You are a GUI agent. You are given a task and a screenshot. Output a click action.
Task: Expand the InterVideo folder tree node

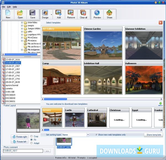coord(22,23)
